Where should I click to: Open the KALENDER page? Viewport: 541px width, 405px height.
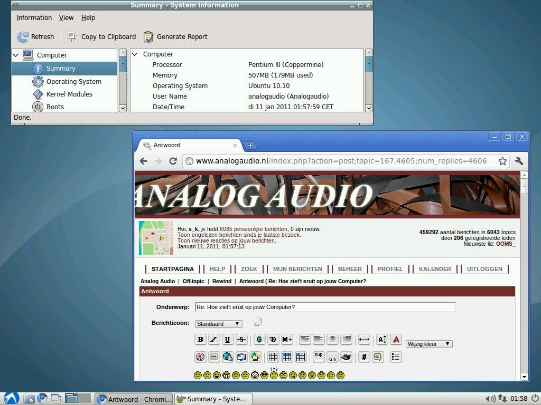click(435, 269)
